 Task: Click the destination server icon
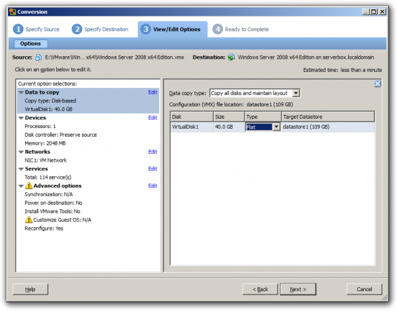pos(231,57)
